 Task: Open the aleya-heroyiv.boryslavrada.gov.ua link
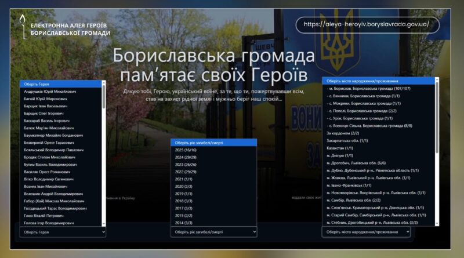[x=367, y=24]
